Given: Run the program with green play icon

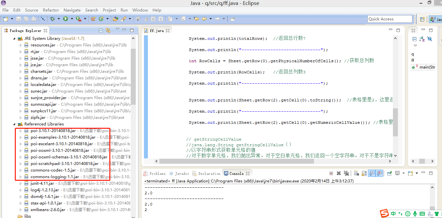Looking at the screenshot, I should click(66, 19).
